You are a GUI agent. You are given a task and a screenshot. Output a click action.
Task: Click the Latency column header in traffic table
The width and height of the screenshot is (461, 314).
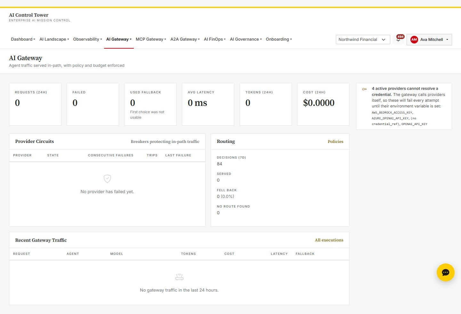[x=279, y=254]
